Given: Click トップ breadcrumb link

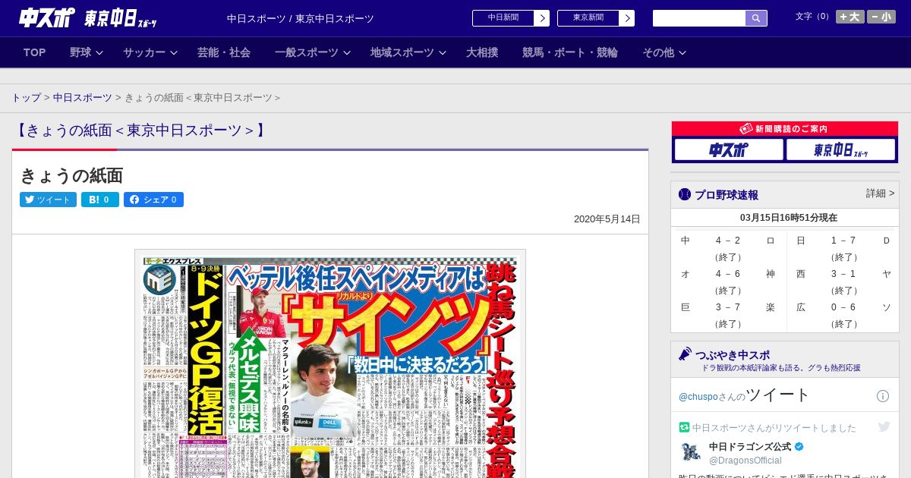Looking at the screenshot, I should [x=26, y=98].
